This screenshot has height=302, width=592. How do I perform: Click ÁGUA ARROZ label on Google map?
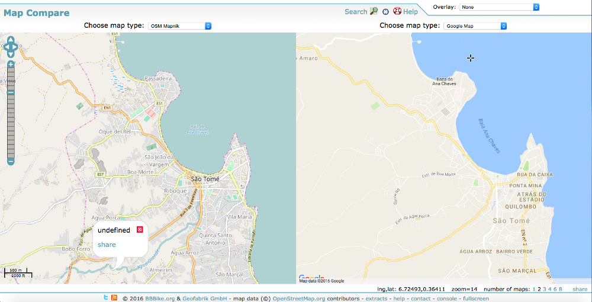476,252
